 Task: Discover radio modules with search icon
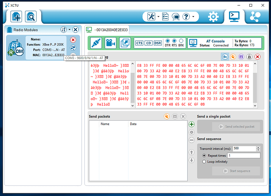point(31,16)
